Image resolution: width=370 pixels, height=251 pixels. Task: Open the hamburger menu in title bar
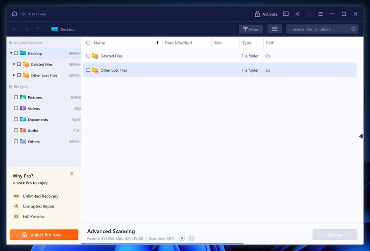tap(321, 14)
